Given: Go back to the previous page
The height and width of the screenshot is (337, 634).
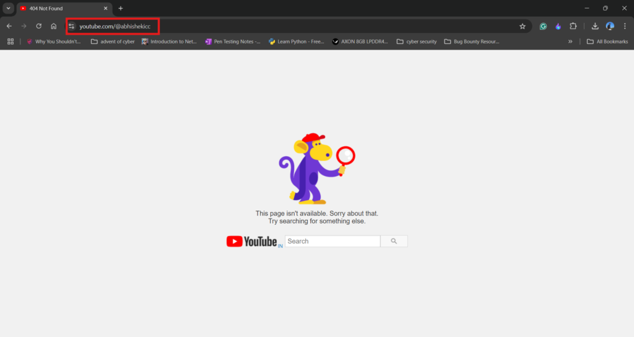Looking at the screenshot, I should [9, 26].
